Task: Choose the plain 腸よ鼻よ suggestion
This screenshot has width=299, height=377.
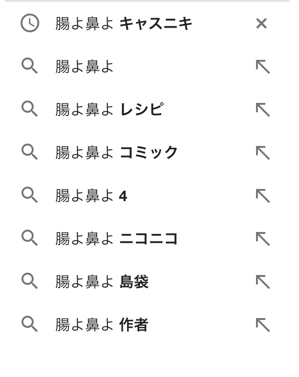Action: [x=85, y=66]
